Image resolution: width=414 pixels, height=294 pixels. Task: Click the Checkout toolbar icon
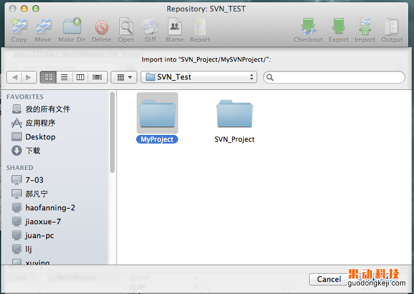click(x=308, y=28)
